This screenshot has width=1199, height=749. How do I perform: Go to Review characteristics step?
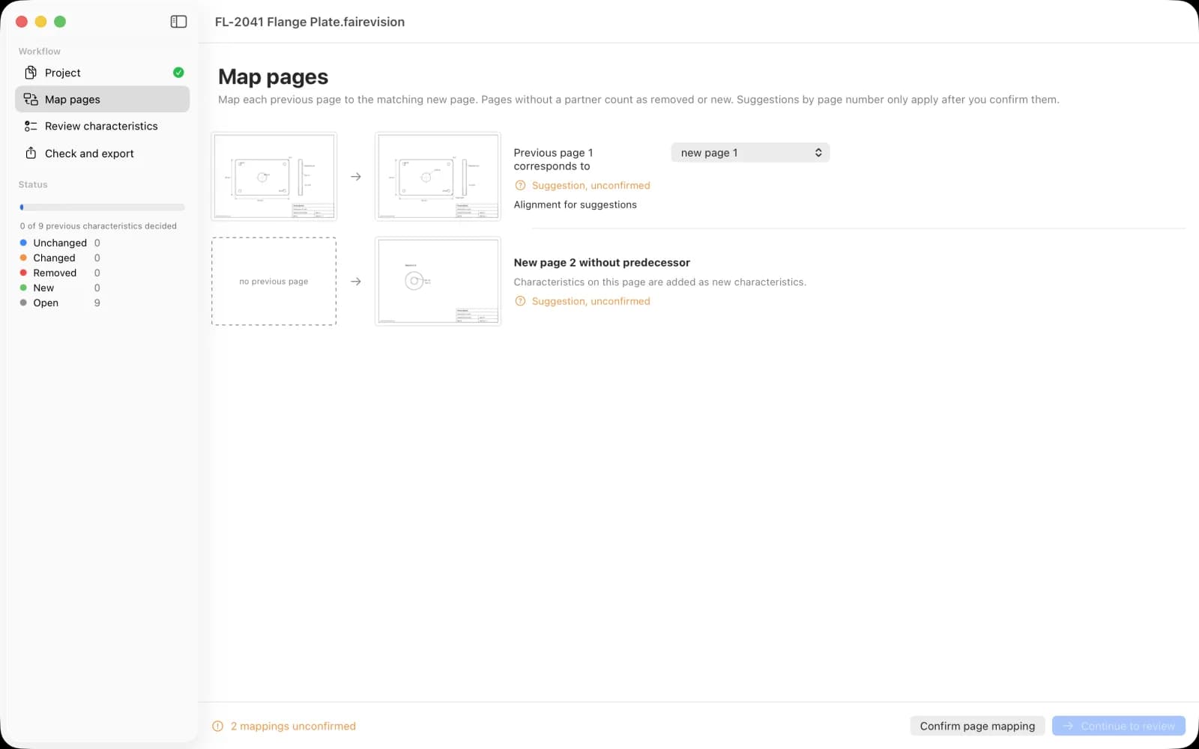(x=102, y=126)
